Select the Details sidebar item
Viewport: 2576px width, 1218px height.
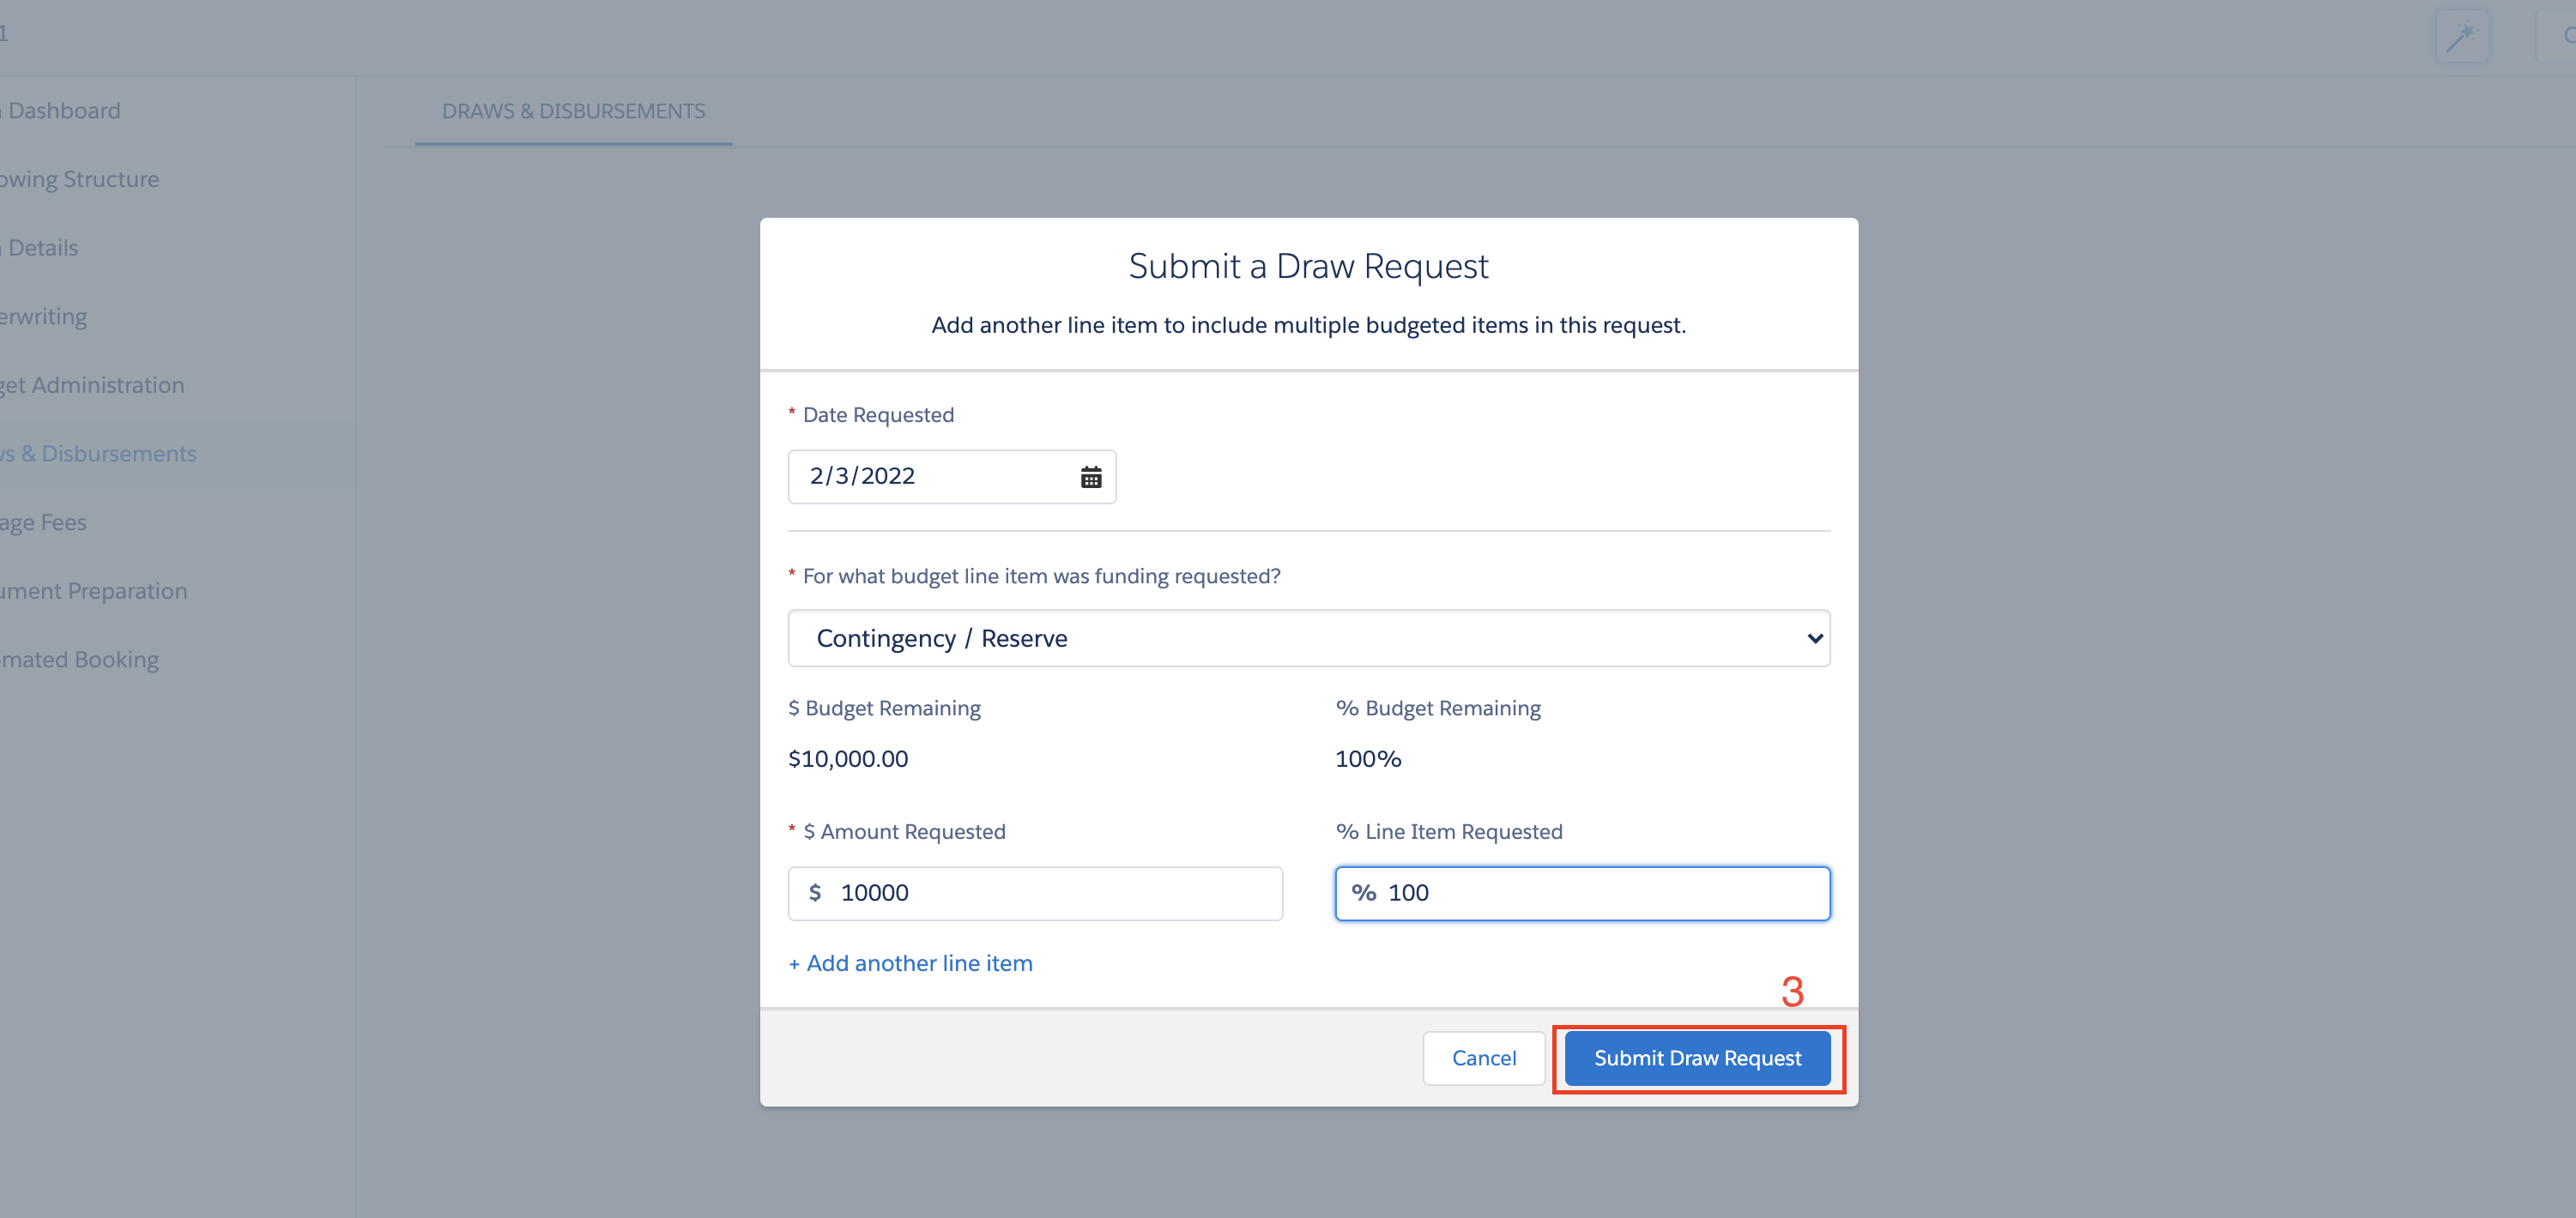[x=40, y=247]
